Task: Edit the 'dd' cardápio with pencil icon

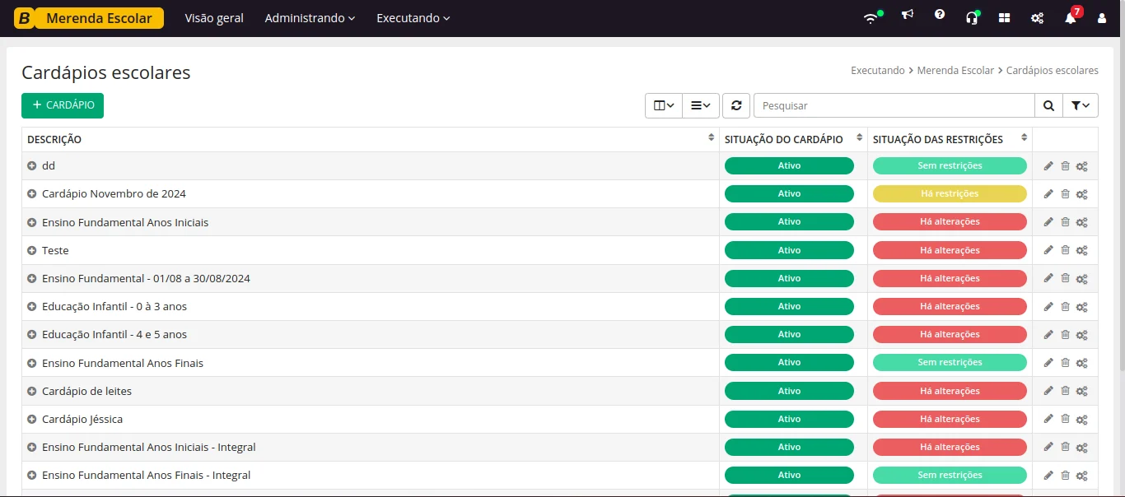Action: click(1048, 166)
